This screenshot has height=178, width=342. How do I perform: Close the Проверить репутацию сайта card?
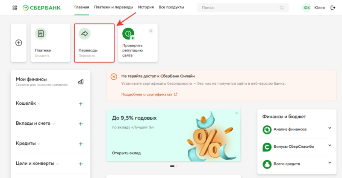[x=151, y=31]
